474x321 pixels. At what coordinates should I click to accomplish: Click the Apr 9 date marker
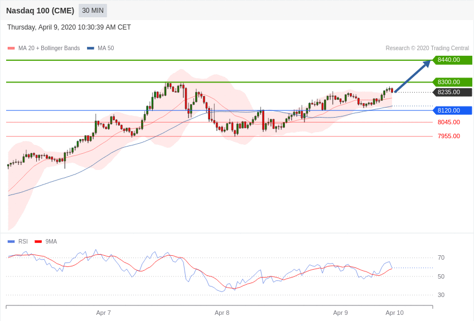[340, 313]
